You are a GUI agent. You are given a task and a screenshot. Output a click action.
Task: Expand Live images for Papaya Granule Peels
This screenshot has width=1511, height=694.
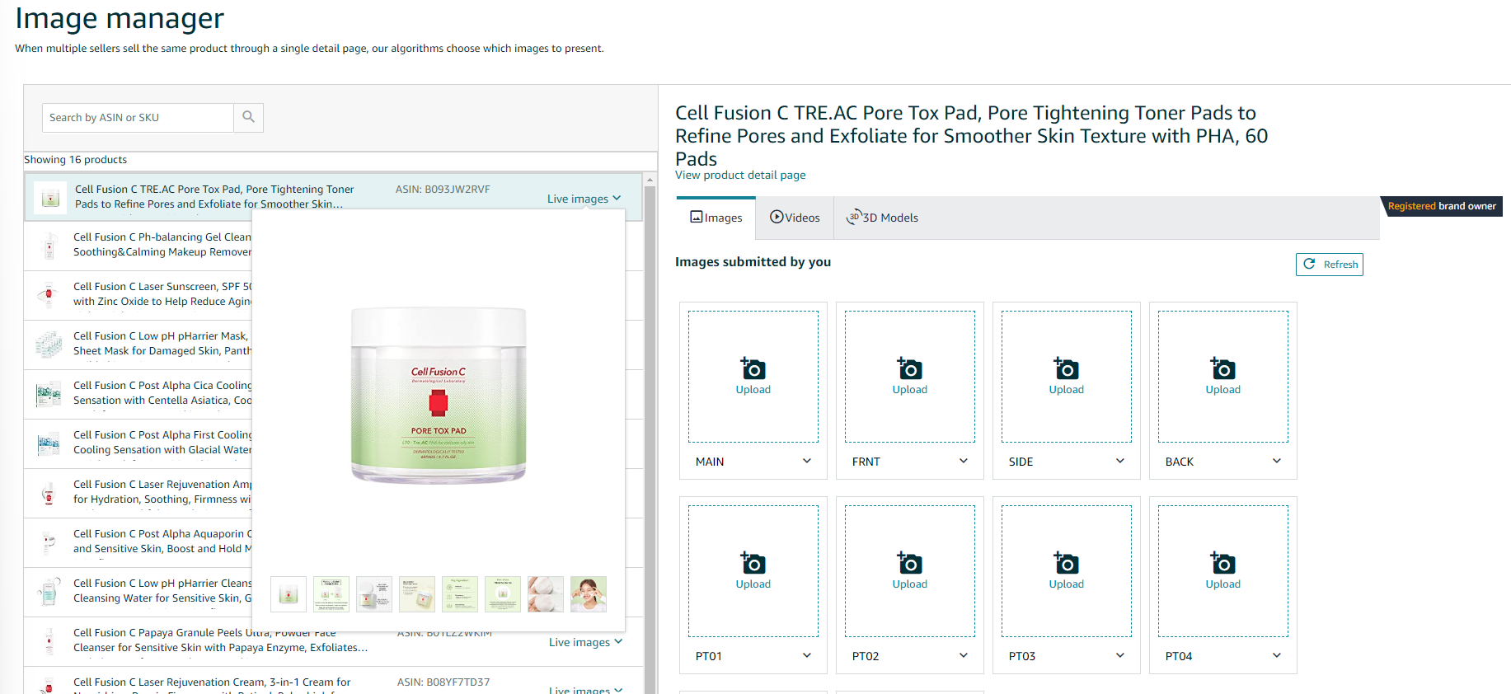[x=585, y=642]
